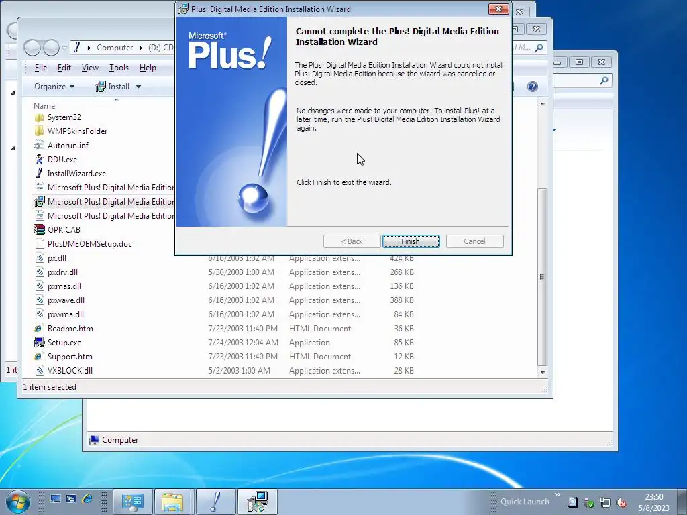Click the Windows Start orb
Viewport: 687px width, 515px height.
coord(17,502)
